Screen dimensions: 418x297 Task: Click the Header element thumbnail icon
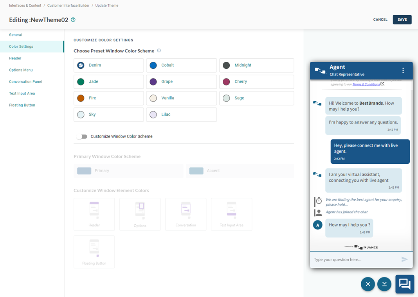[x=94, y=209]
